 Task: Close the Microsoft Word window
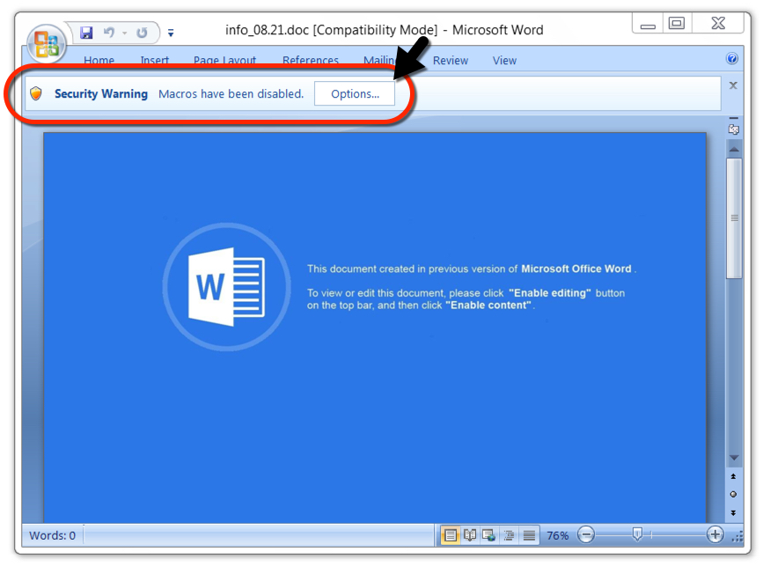[718, 24]
